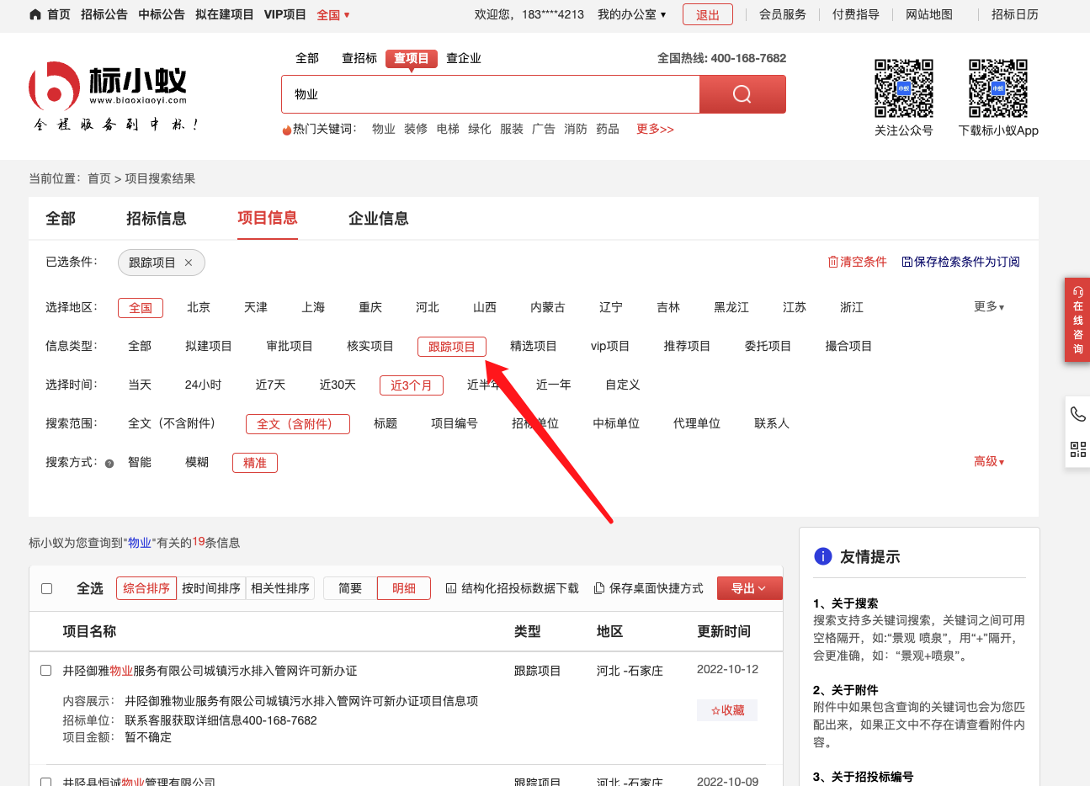
Task: Remove the 跟踪项目 selected filter tag
Action: tap(189, 263)
